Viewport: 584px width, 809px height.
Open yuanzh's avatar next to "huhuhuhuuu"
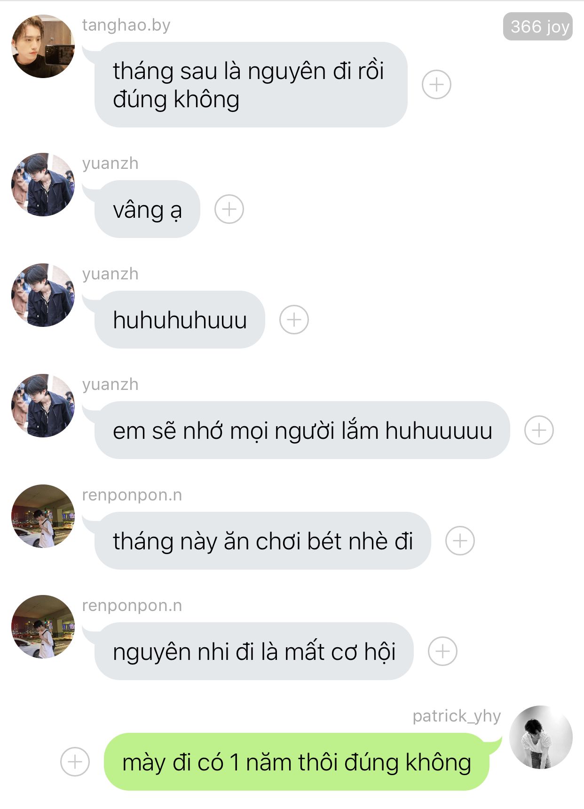(x=43, y=295)
